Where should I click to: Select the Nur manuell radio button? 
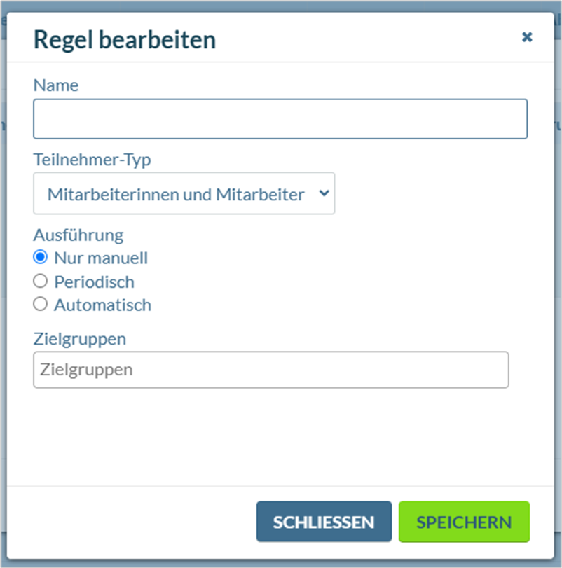40,257
